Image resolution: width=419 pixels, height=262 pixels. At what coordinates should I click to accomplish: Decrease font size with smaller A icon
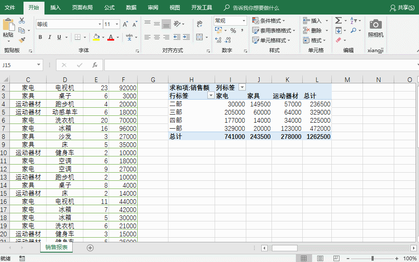(135, 24)
